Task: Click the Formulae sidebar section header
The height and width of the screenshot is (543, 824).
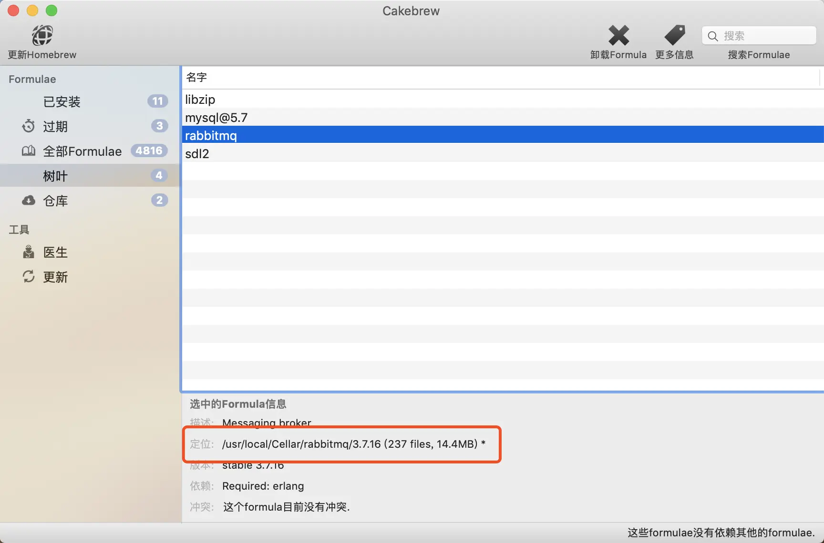Action: click(x=32, y=79)
